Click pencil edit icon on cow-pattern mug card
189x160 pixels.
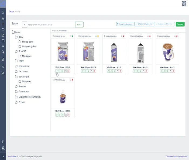[x=161, y=71]
